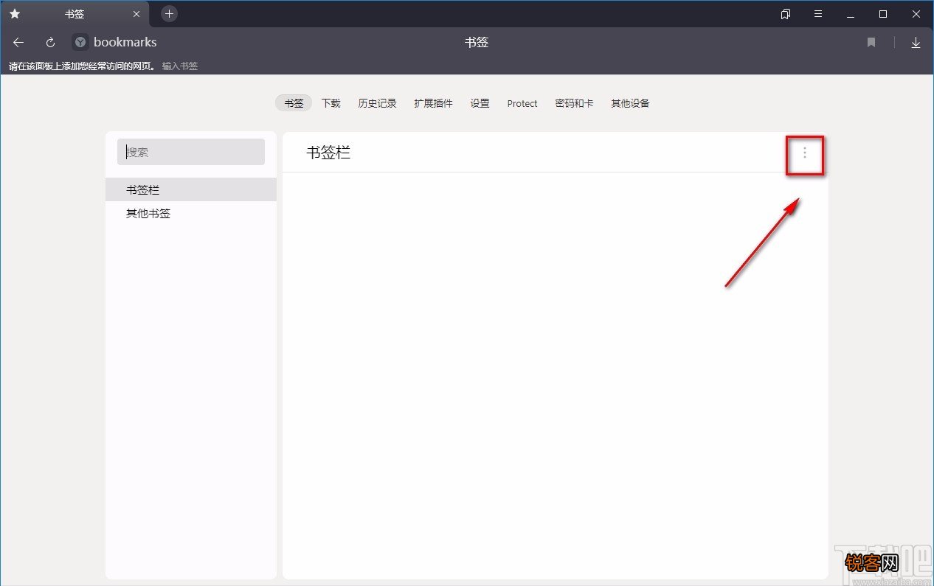This screenshot has height=586, width=934.
Task: Click the bookmarks address text
Action: click(x=125, y=43)
